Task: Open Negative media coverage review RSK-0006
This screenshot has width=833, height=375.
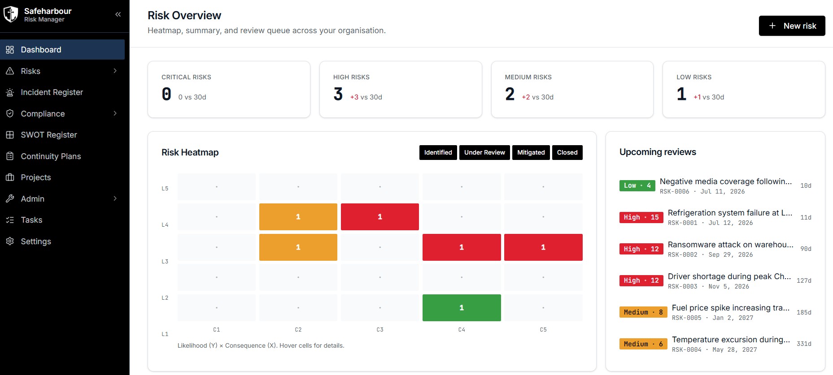Action: (715, 186)
